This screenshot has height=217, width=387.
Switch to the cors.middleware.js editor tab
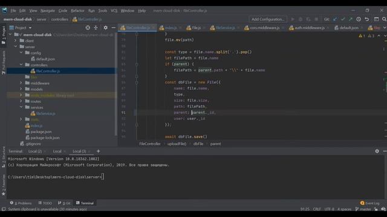(264, 28)
